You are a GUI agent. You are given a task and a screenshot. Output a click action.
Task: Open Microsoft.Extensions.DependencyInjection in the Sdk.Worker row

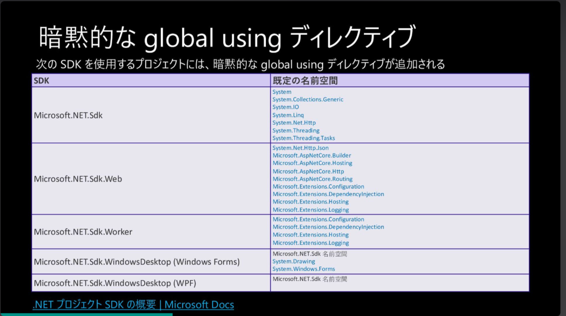328,227
